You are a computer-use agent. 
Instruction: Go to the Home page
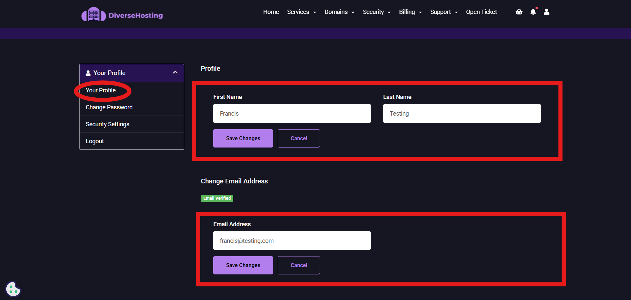coord(271,12)
